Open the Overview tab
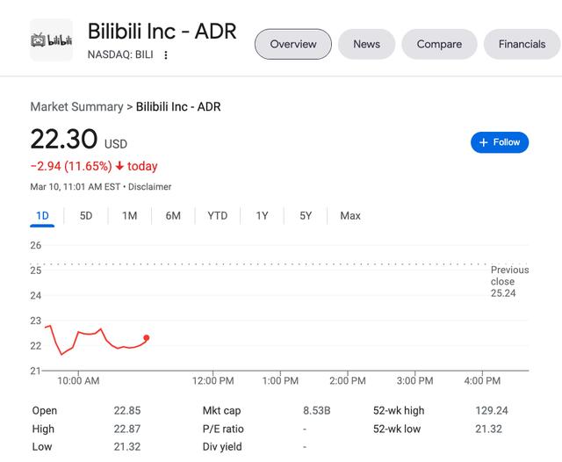 (292, 44)
